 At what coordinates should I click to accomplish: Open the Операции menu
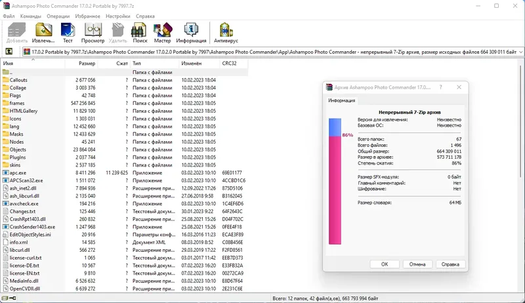tap(58, 16)
